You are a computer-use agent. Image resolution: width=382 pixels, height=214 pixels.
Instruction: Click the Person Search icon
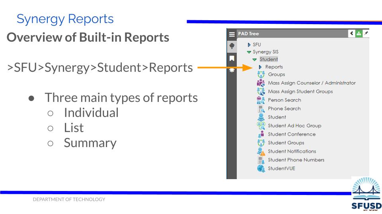point(261,100)
